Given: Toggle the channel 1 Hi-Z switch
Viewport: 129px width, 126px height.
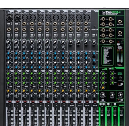Looking at the screenshot, I should [9, 24].
